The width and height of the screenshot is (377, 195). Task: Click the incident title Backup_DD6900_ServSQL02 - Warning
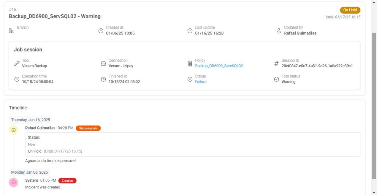coord(54,17)
